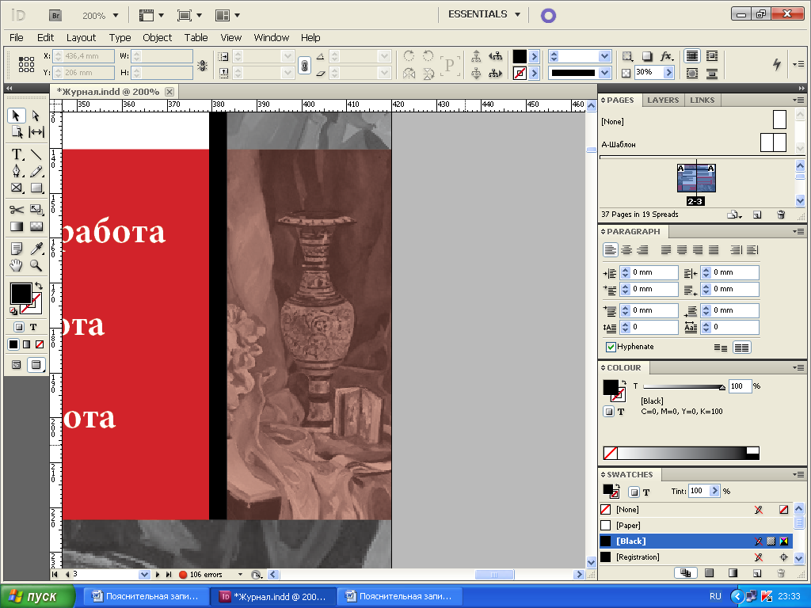Toggle align to baseline grid
This screenshot has width=811, height=608.
click(x=741, y=348)
